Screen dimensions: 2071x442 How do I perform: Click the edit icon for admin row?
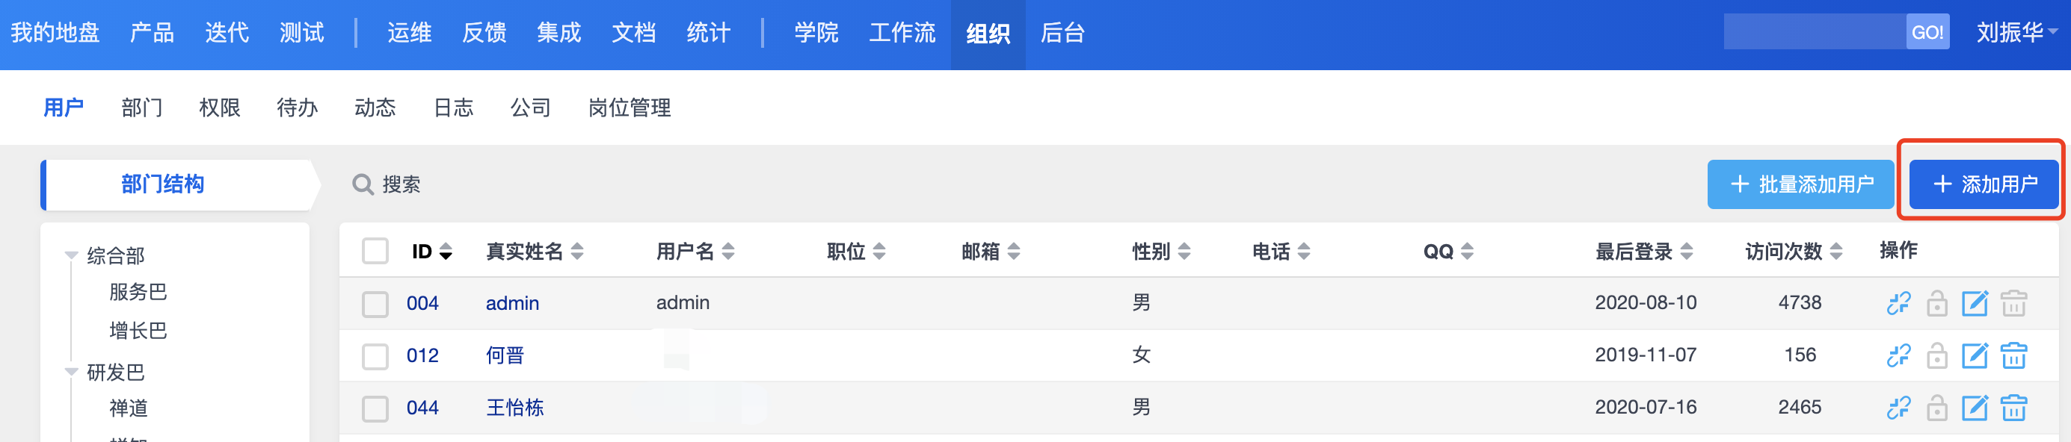(x=1975, y=303)
